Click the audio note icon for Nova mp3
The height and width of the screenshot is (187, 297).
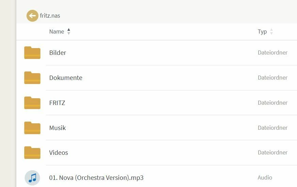pyautogui.click(x=32, y=178)
